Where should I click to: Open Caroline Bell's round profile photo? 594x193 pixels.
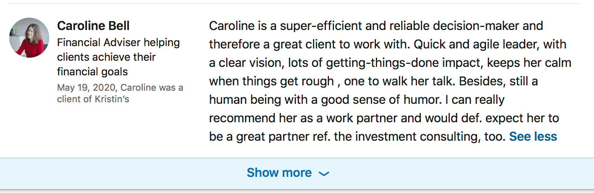[x=29, y=38]
